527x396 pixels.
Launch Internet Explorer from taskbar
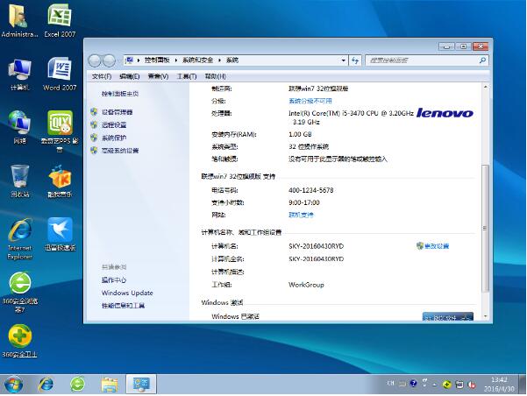(46, 384)
